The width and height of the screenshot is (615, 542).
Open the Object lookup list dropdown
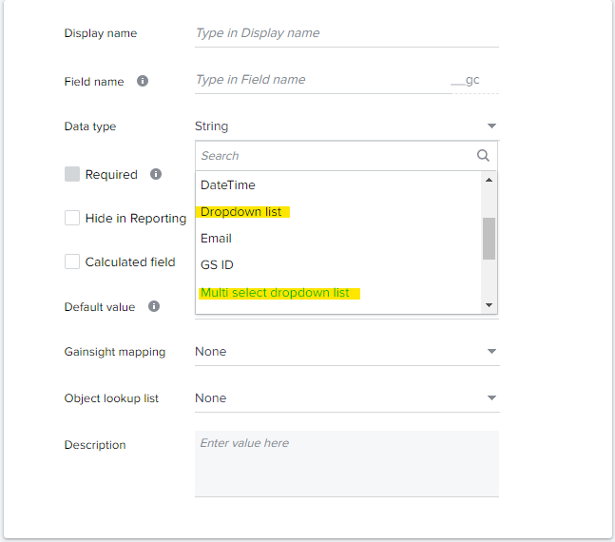(x=347, y=398)
